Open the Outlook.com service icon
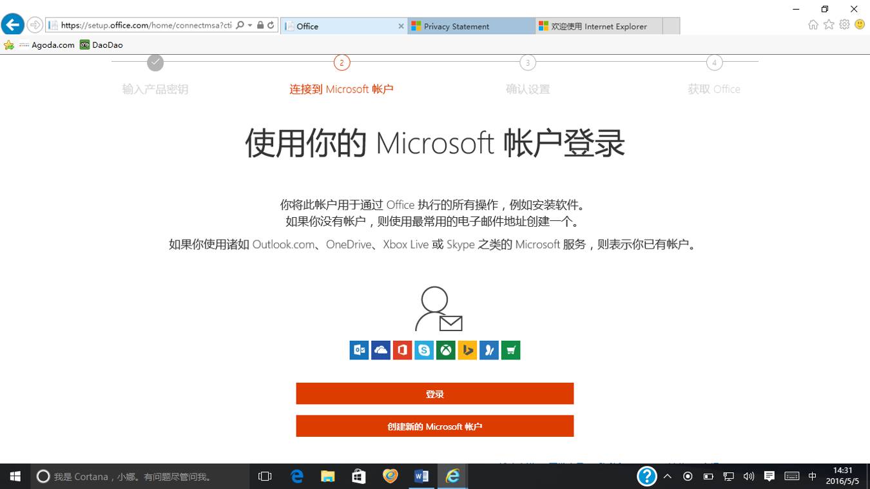The width and height of the screenshot is (870, 489). pos(359,350)
